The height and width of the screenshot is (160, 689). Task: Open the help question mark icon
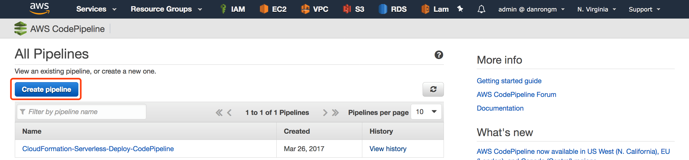click(x=439, y=55)
